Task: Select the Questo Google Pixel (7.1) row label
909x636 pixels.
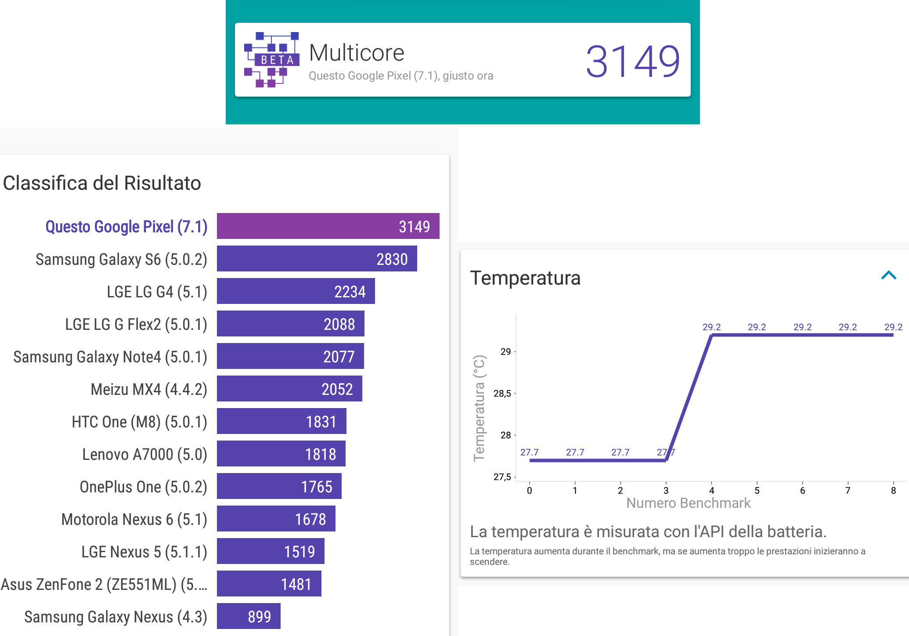Action: coord(126,227)
